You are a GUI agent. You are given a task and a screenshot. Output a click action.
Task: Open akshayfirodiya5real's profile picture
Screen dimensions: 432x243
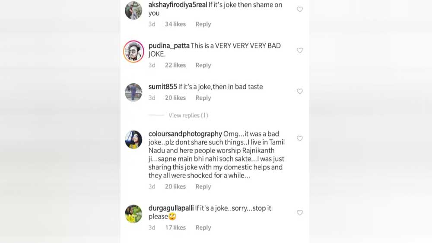click(133, 10)
